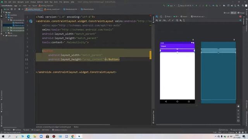Viewport: 248px width, 139px height.
Task: Open the Refactor menu
Action: [x=40, y=2]
